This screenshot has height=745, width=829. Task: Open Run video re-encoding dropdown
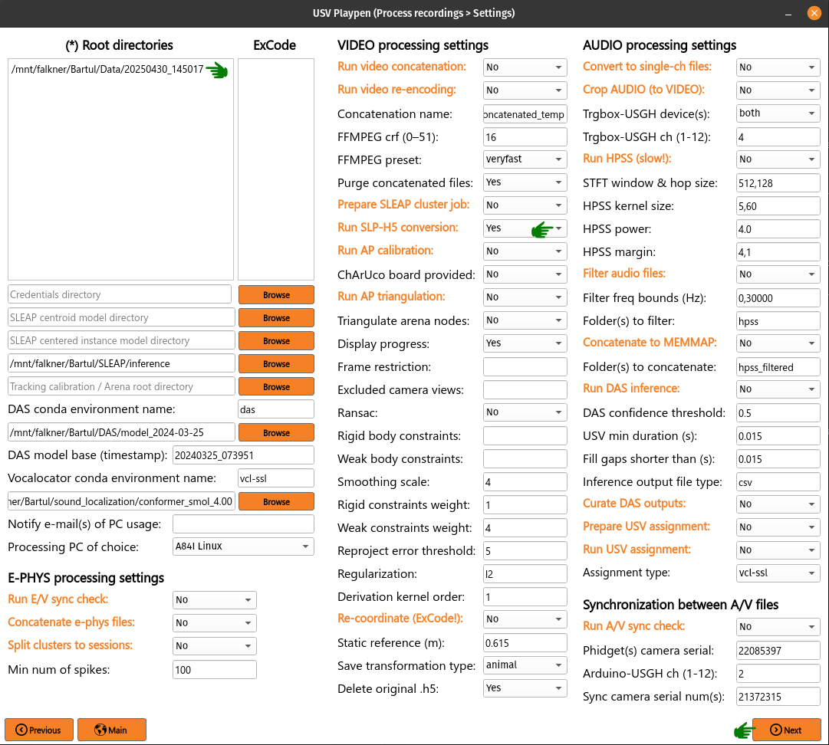pos(525,90)
